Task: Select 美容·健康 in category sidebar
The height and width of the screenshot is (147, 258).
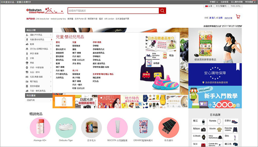Action: (39, 53)
